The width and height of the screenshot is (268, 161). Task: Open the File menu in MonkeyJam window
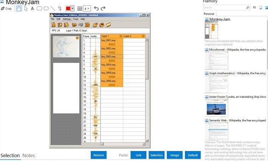[x=52, y=19]
